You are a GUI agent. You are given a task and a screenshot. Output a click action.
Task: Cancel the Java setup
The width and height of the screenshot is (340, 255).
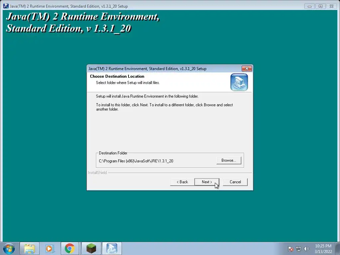coord(235,182)
